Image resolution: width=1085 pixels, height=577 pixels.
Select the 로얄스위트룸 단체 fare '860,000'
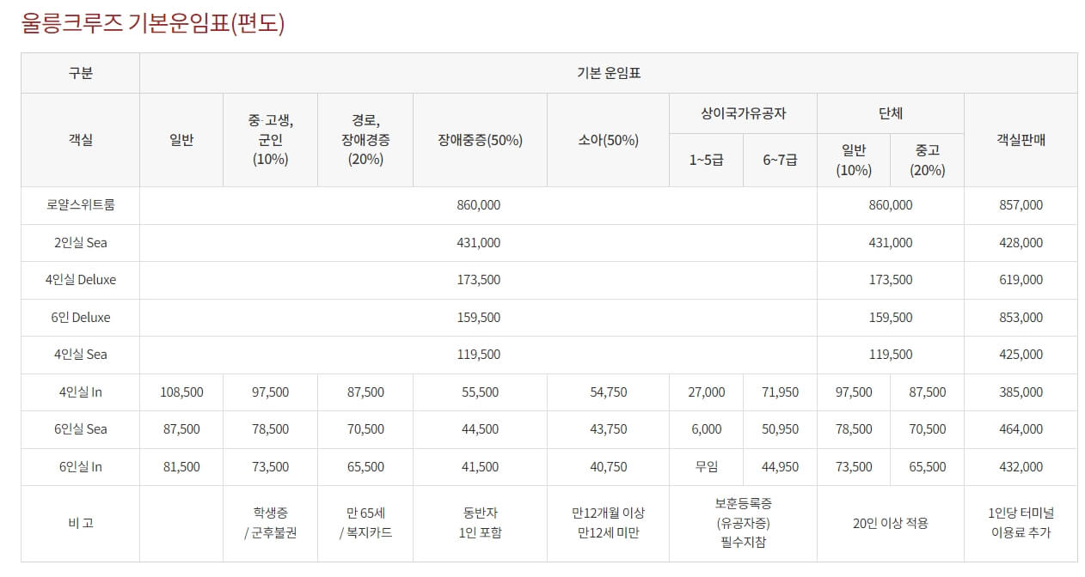tap(891, 205)
